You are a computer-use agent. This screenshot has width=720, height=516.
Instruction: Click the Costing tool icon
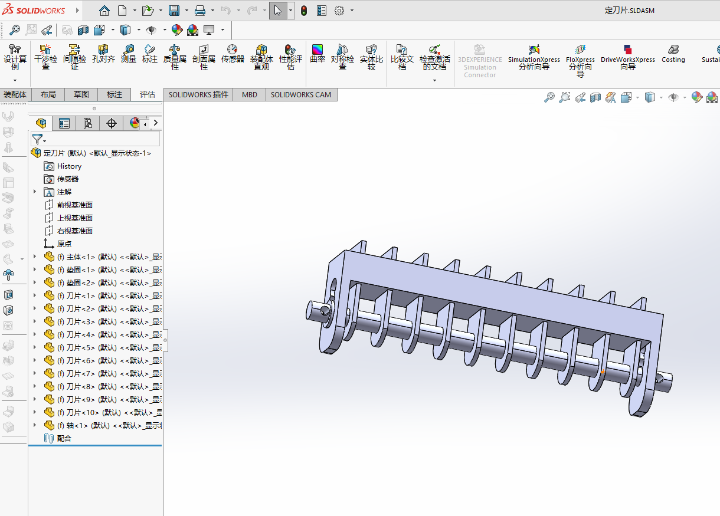[673, 54]
